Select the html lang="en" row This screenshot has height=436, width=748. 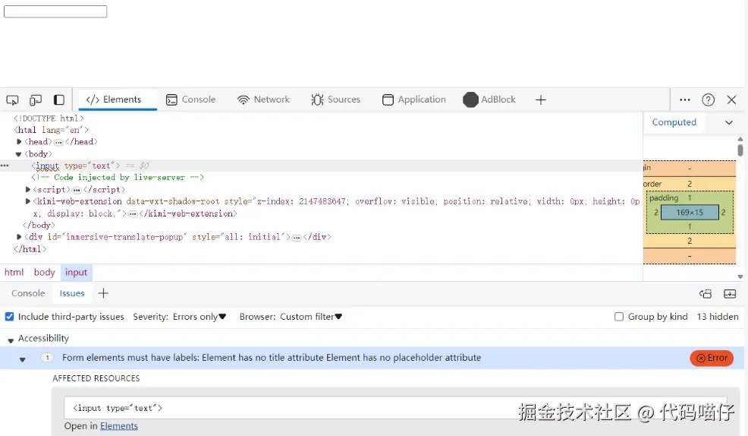pos(51,130)
